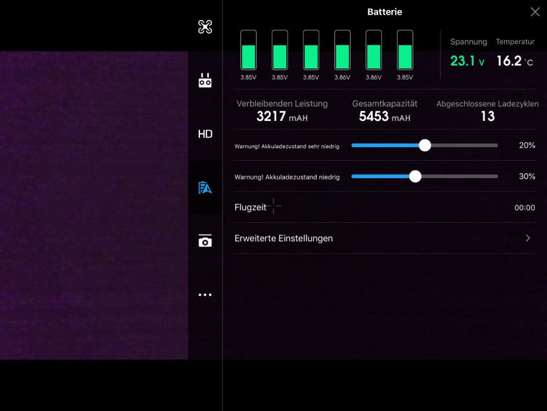Screen dimensions: 547x411
Task: Click the chevron beside Erweiterte Einstellungen
Action: pyautogui.click(x=527, y=238)
